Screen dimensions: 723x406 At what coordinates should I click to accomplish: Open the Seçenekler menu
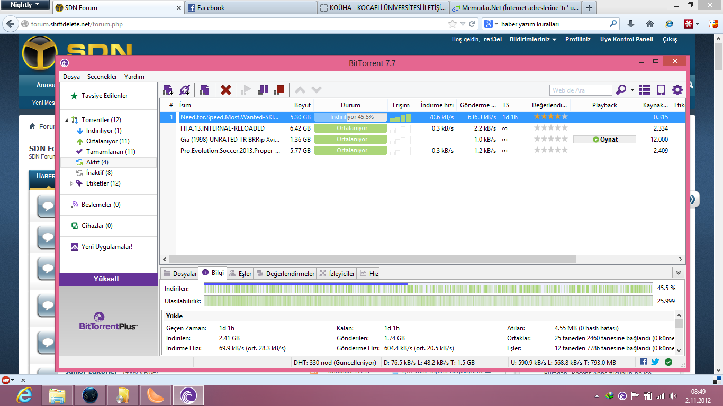click(102, 77)
